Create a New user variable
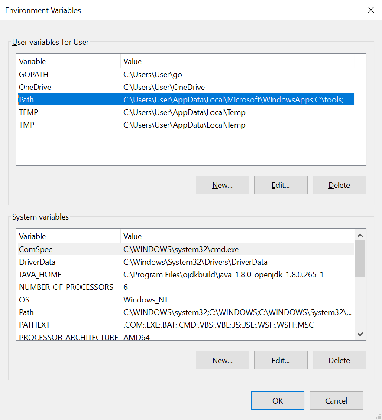This screenshot has height=420, width=382. 222,184
